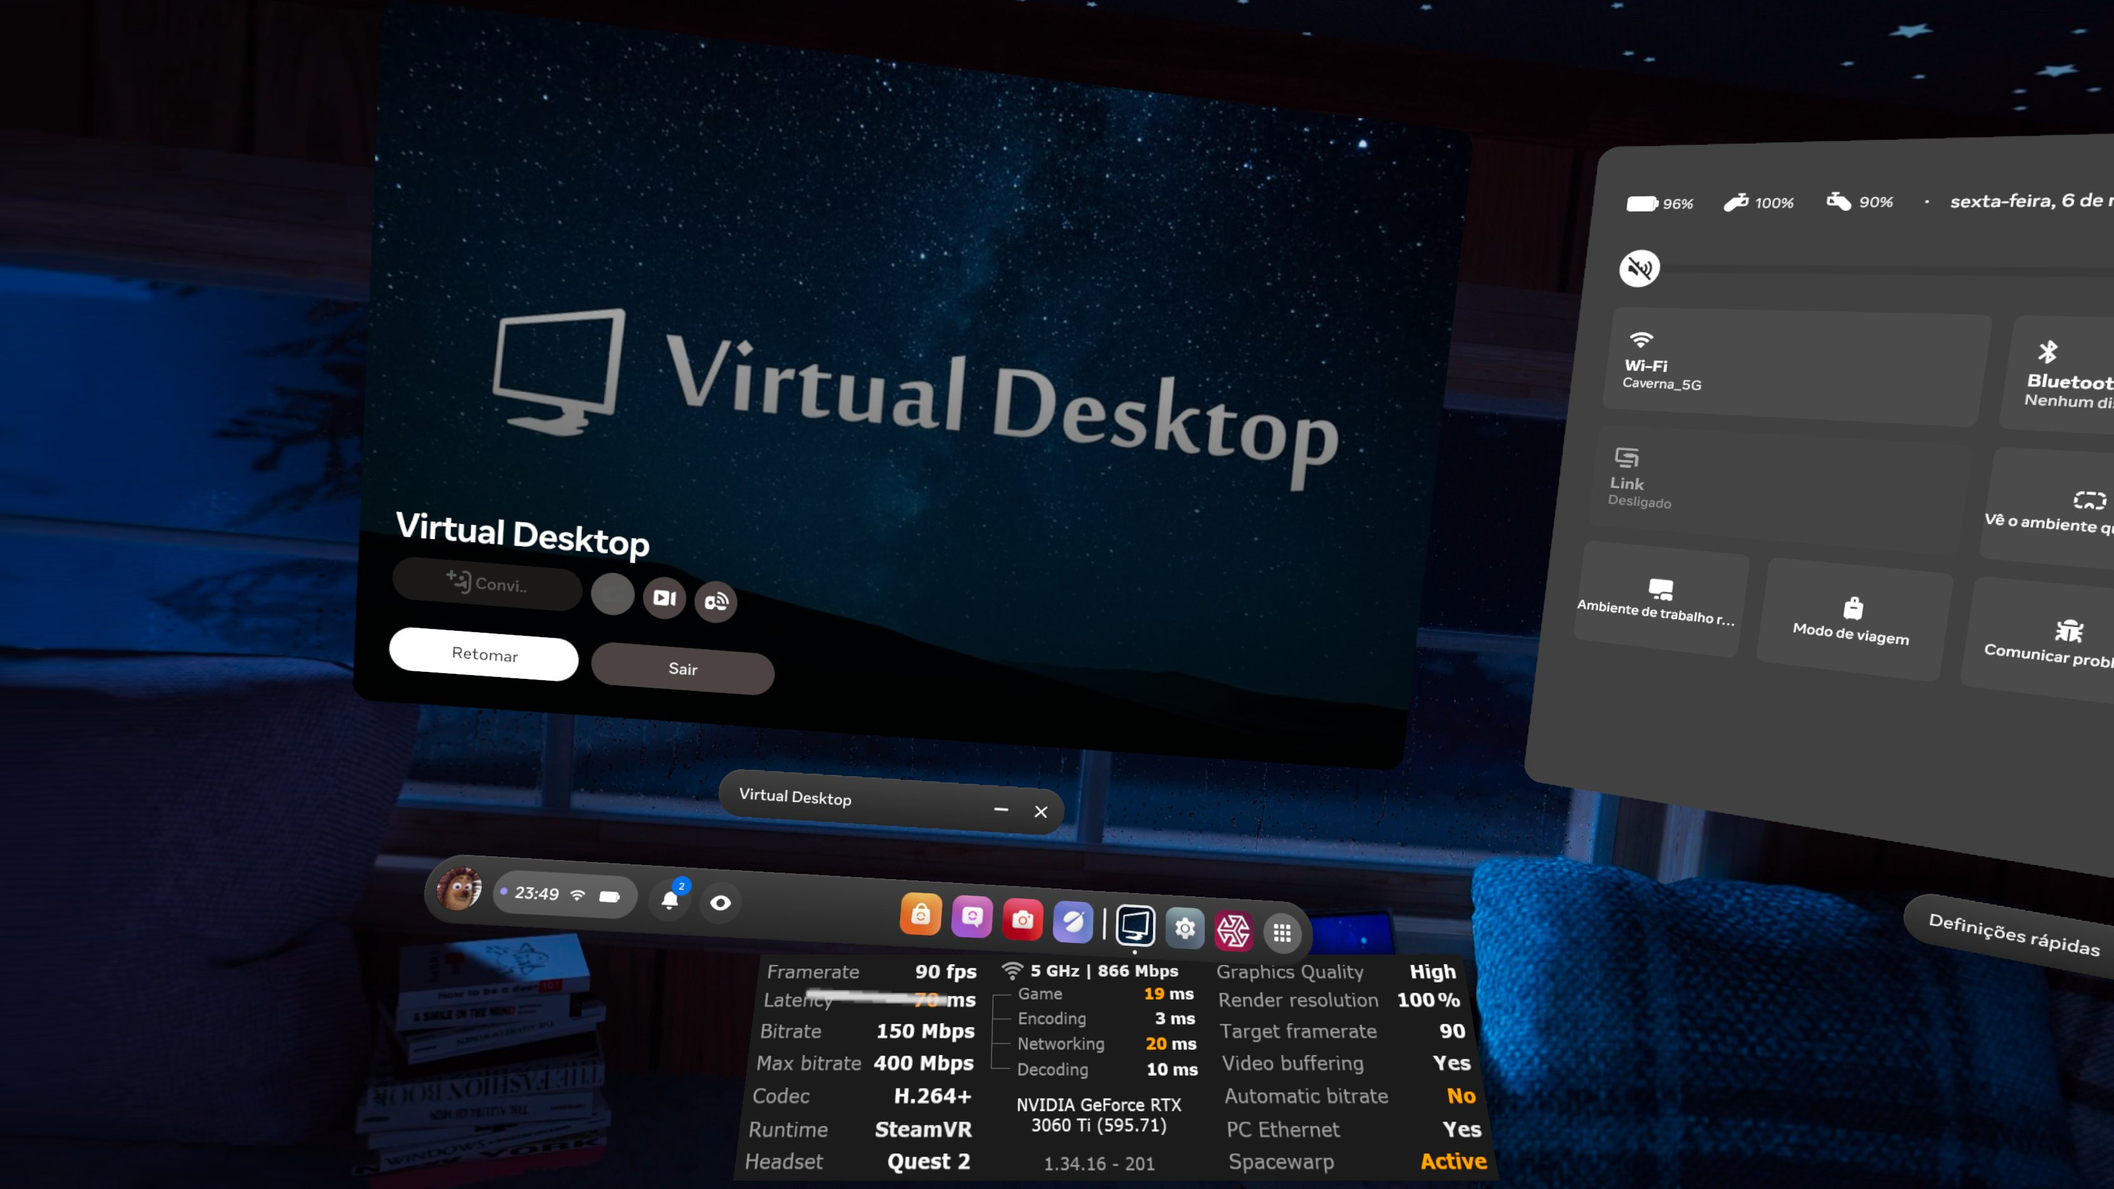Open the user profile avatar
The width and height of the screenshot is (2114, 1189).
pyautogui.click(x=459, y=889)
